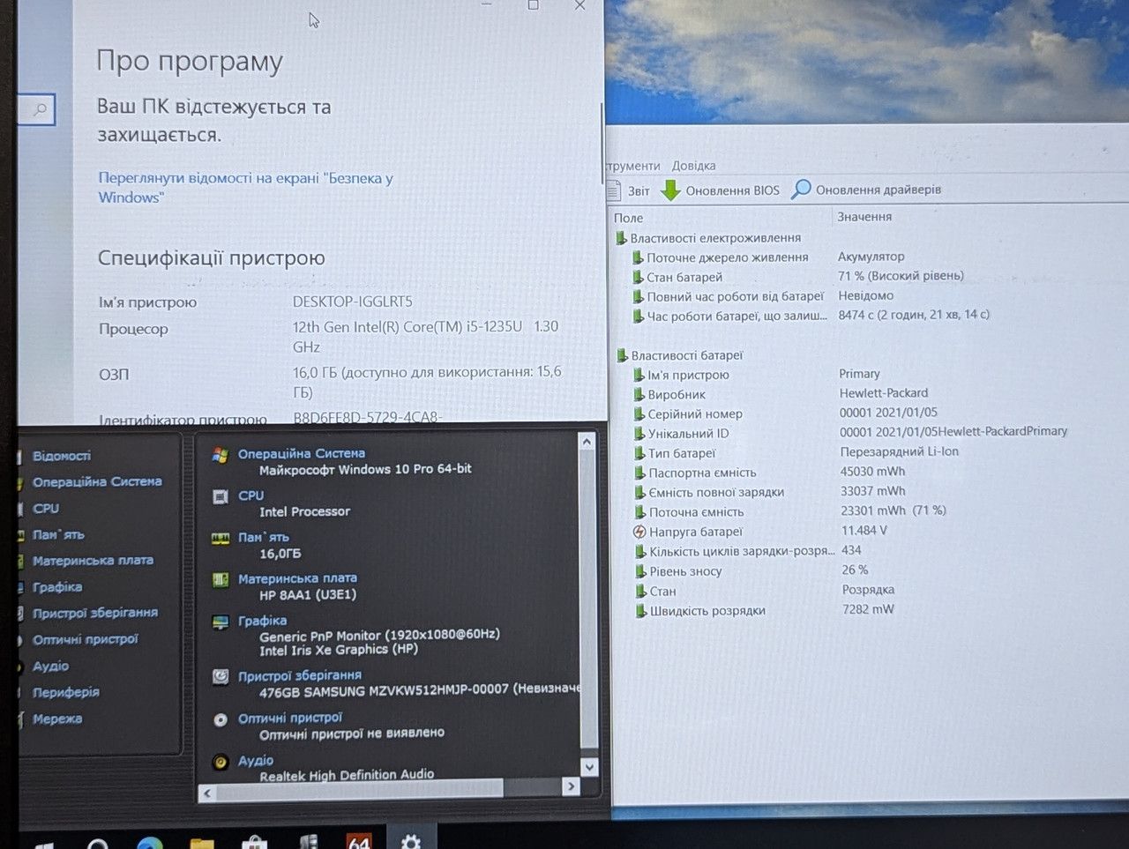Click the BIOS update green arrow icon
This screenshot has height=849, width=1129.
[671, 190]
